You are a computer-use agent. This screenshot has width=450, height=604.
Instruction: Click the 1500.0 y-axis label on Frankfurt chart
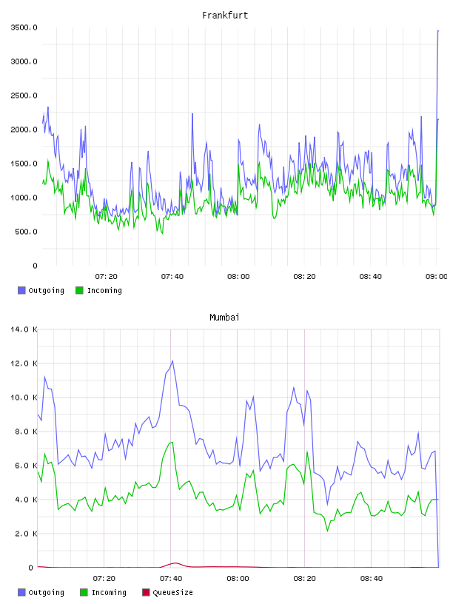(24, 164)
